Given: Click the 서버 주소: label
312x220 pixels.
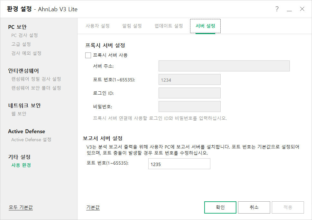Looking at the screenshot, I should [x=103, y=66].
